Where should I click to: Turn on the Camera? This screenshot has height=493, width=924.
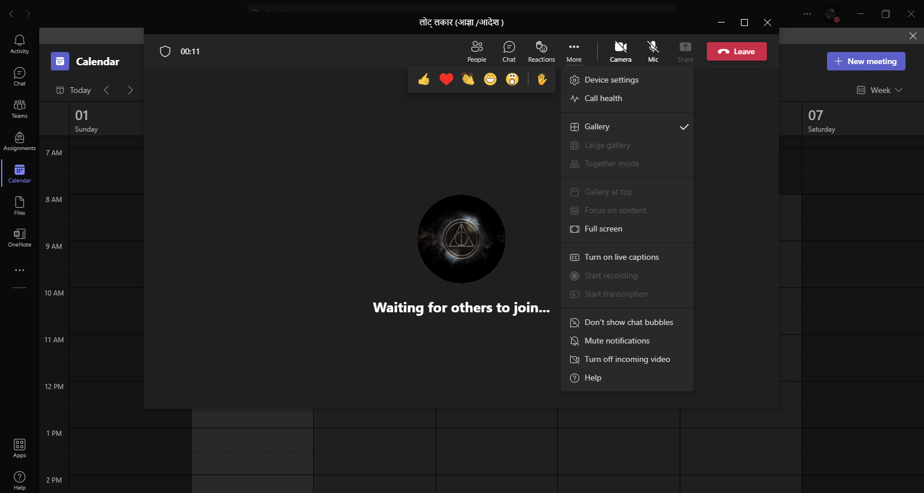coord(621,51)
